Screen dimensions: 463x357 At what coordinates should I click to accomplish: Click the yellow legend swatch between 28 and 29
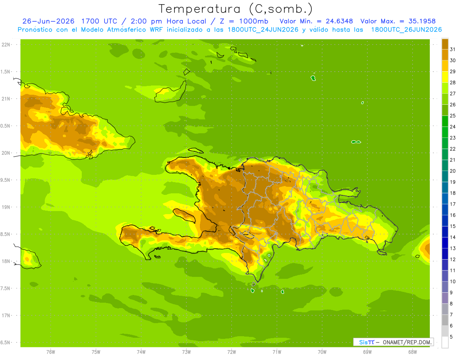click(x=445, y=77)
